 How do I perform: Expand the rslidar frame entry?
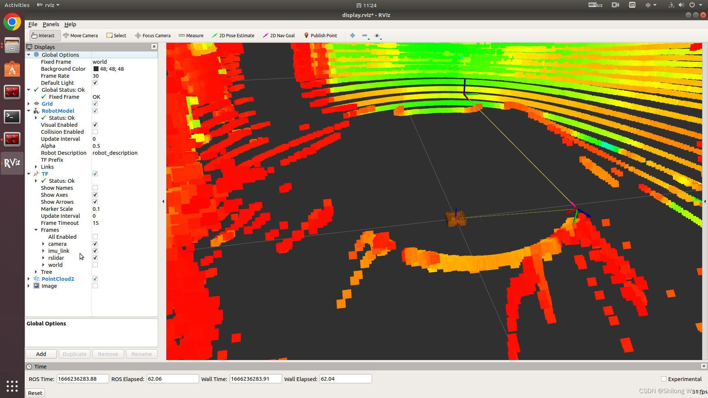43,258
